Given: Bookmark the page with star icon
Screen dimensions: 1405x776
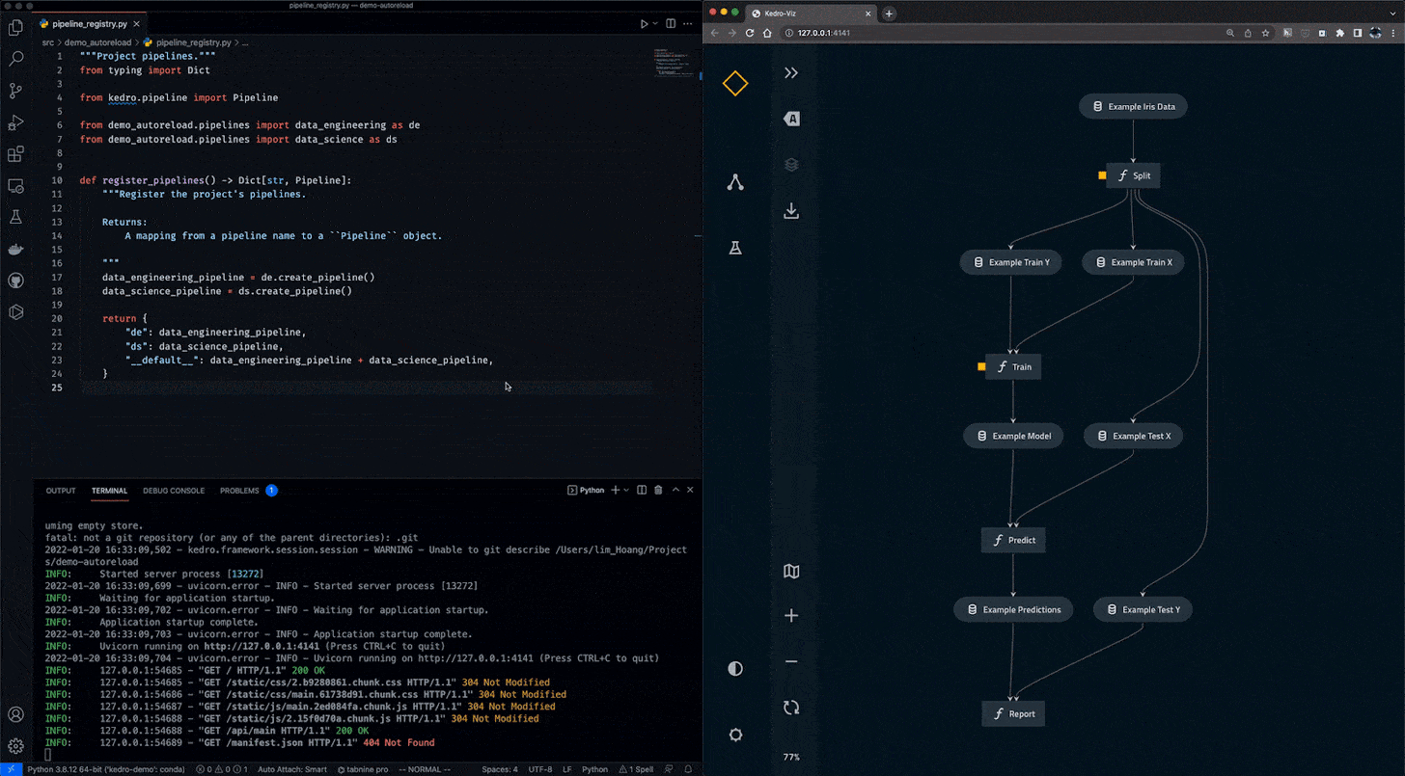Looking at the screenshot, I should [1265, 33].
